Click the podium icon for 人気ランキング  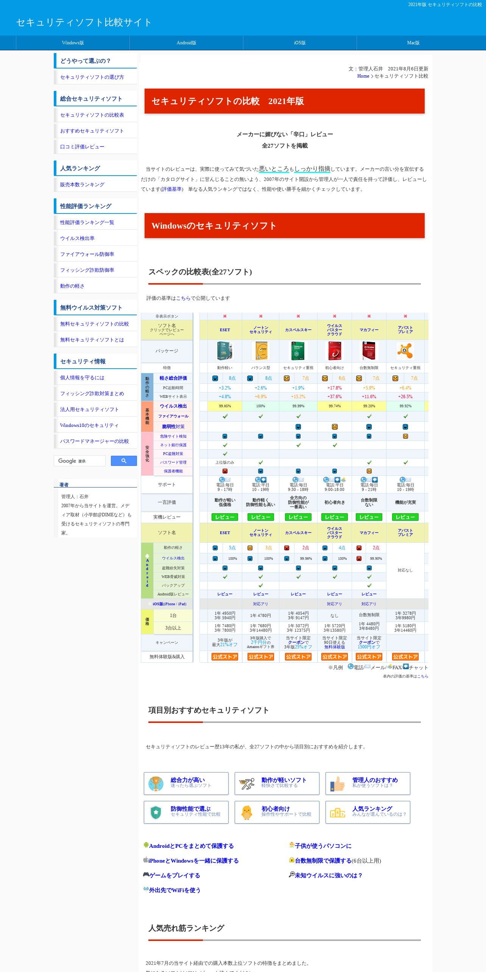pyautogui.click(x=337, y=812)
